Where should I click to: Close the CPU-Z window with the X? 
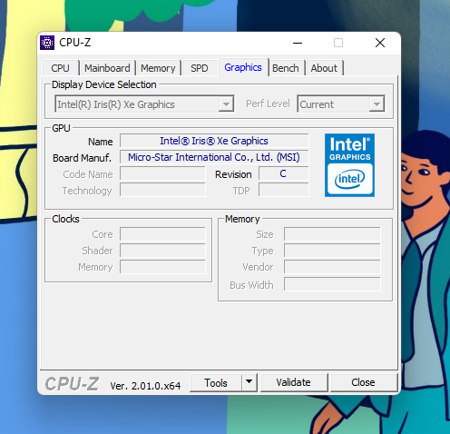click(x=380, y=43)
